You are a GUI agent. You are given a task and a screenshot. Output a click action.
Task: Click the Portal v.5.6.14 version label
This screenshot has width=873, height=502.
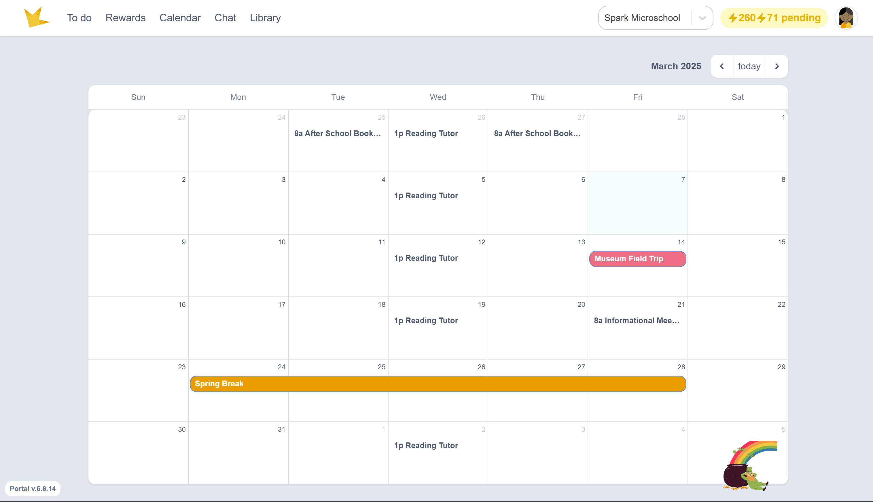point(33,488)
